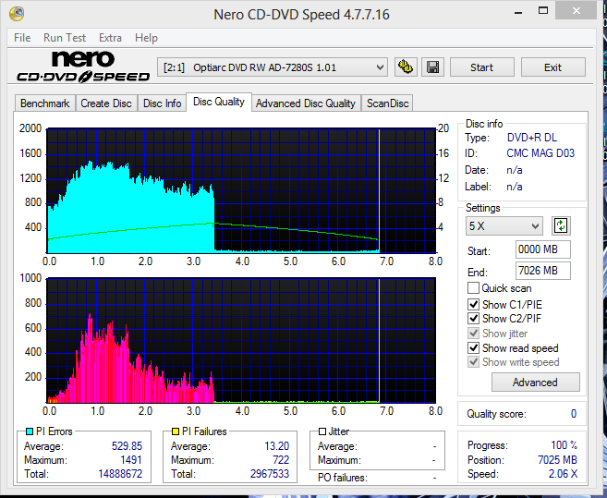This screenshot has height=498, width=607.
Task: Open the Extra menu
Action: [x=110, y=38]
